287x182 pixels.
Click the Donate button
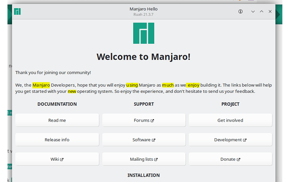[230, 159]
